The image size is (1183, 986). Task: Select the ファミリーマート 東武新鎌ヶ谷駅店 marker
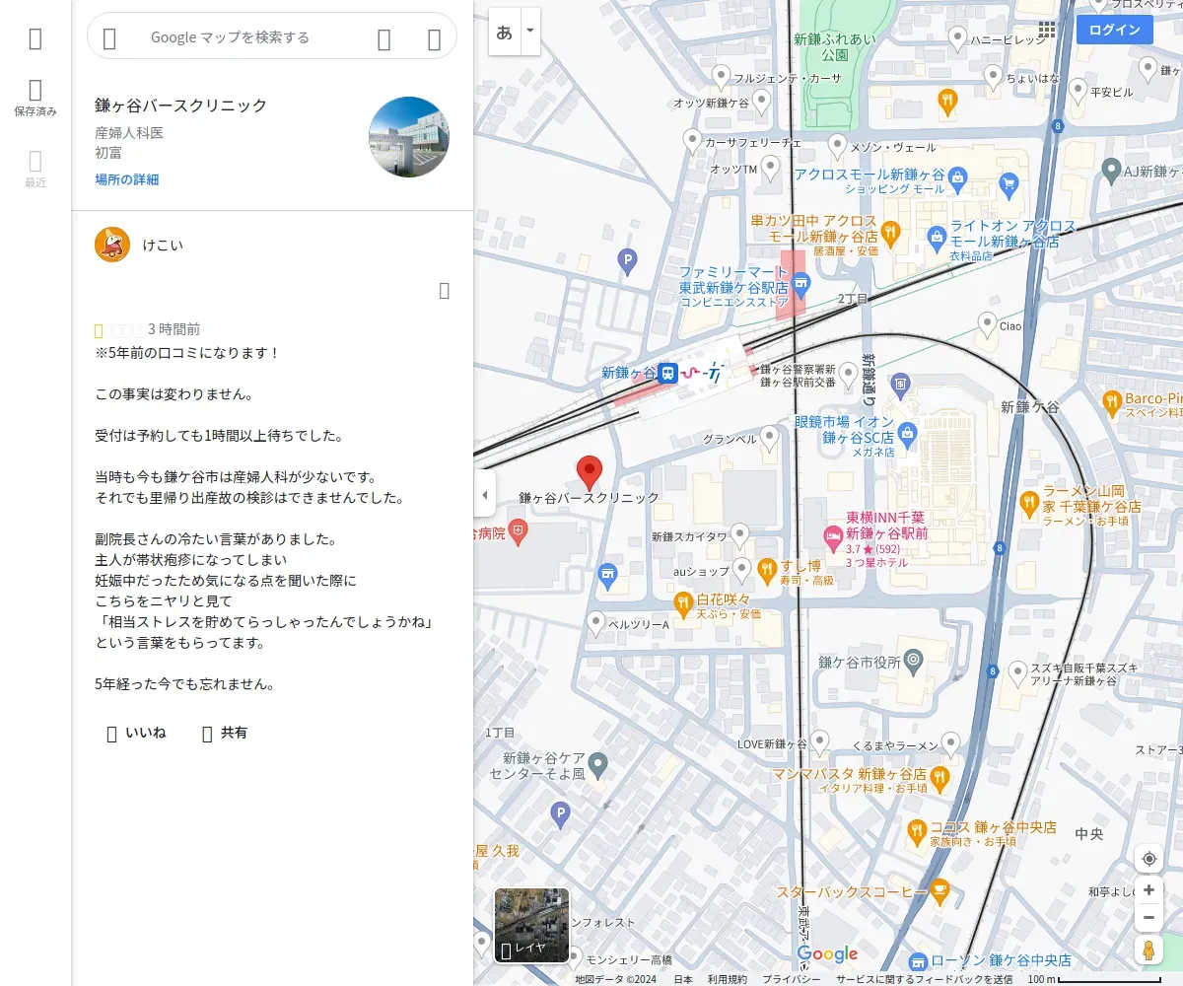click(800, 285)
